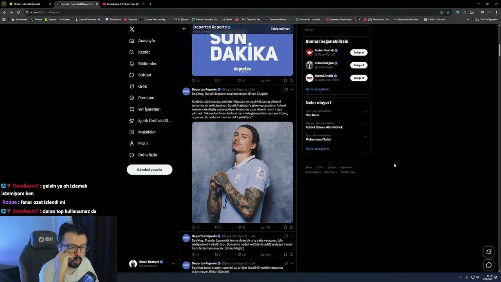Switch to Fenerbahçe 2-0 Sturm Graz tab
Viewport: 501px width, 282px height.
123,4
